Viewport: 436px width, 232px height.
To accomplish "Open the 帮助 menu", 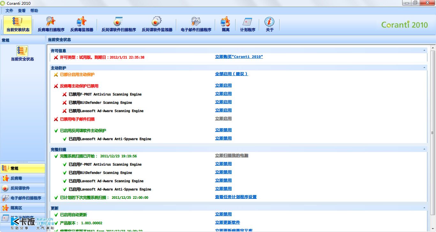I will [34, 11].
